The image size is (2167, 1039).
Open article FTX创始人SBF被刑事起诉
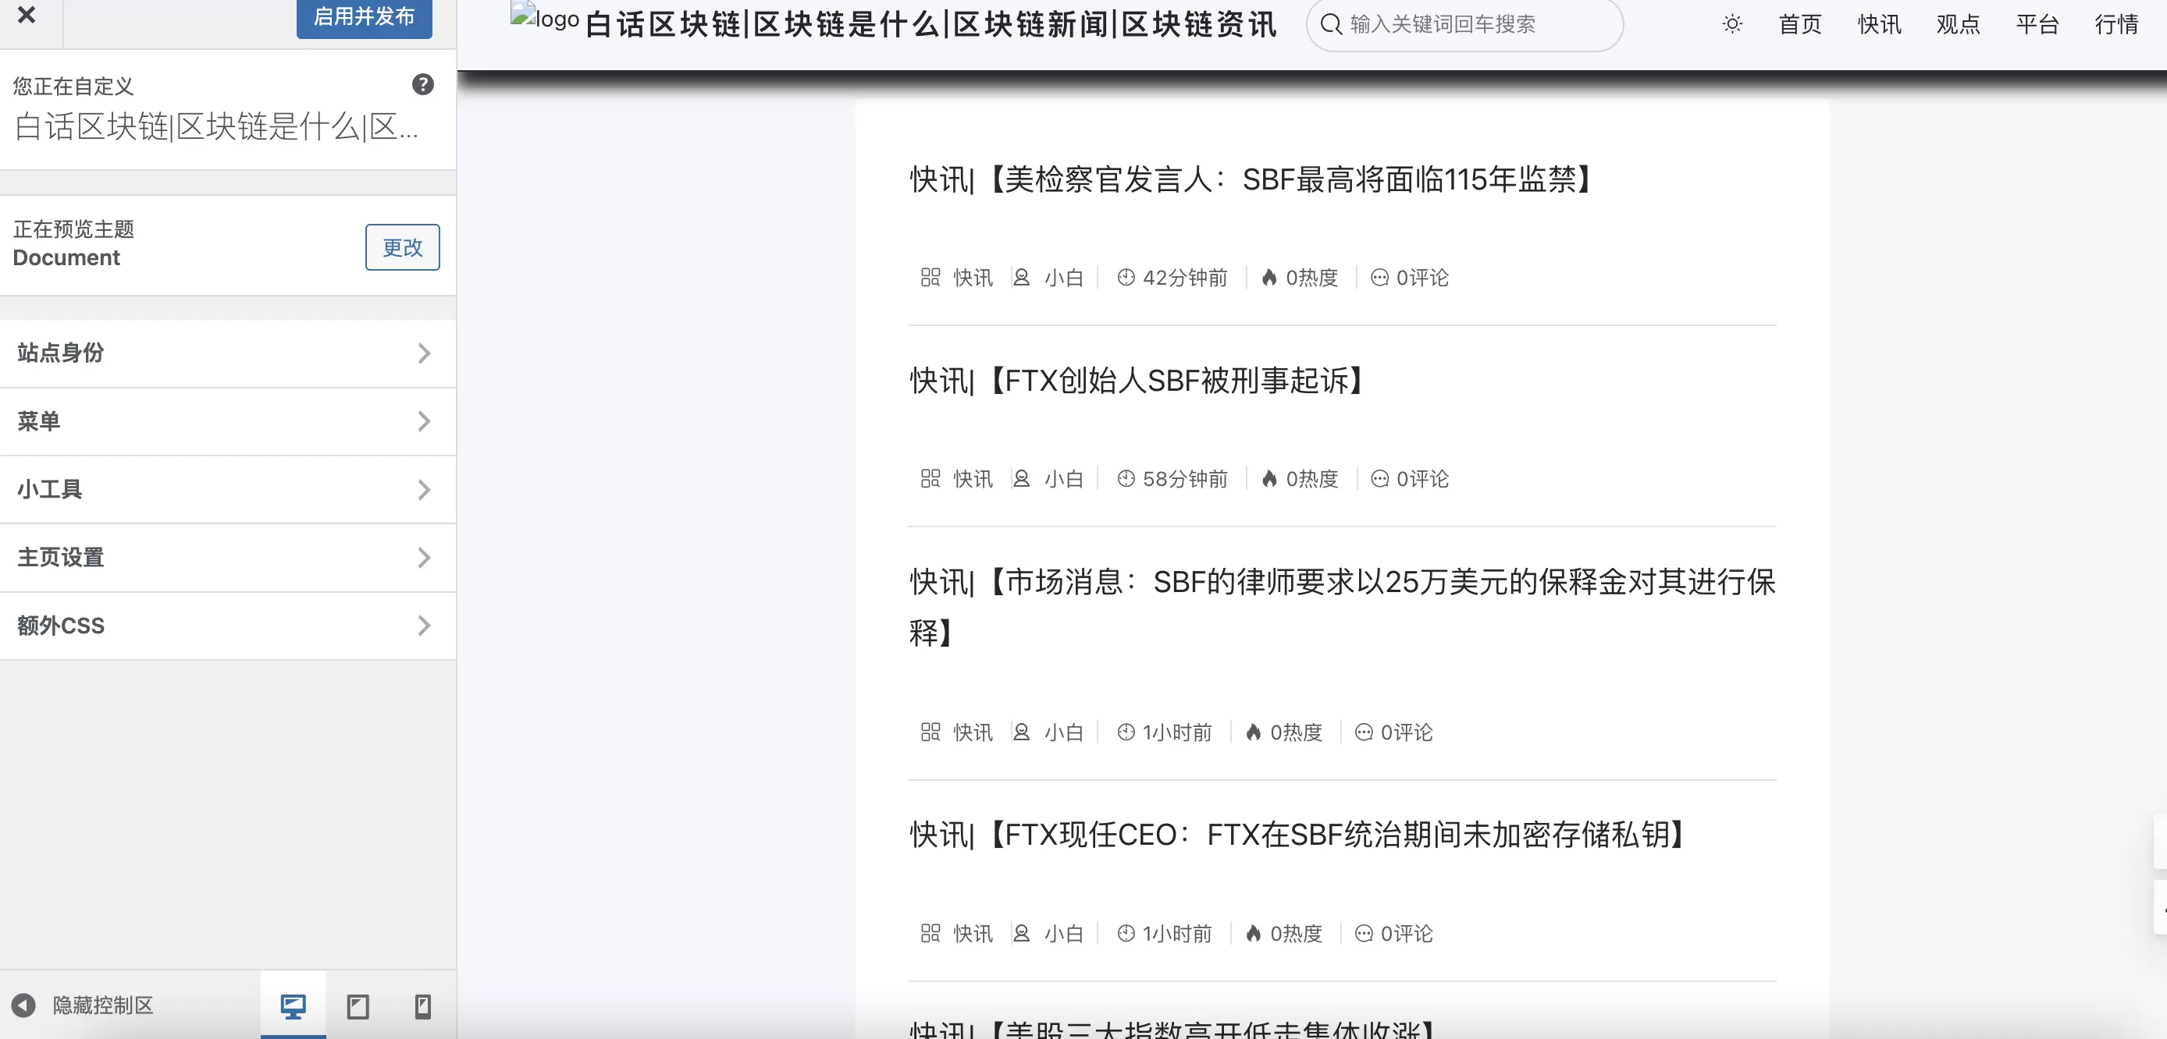click(1137, 381)
